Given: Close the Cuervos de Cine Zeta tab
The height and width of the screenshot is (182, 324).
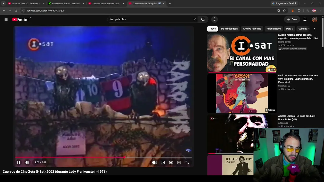Looking at the screenshot, I should (x=164, y=4).
